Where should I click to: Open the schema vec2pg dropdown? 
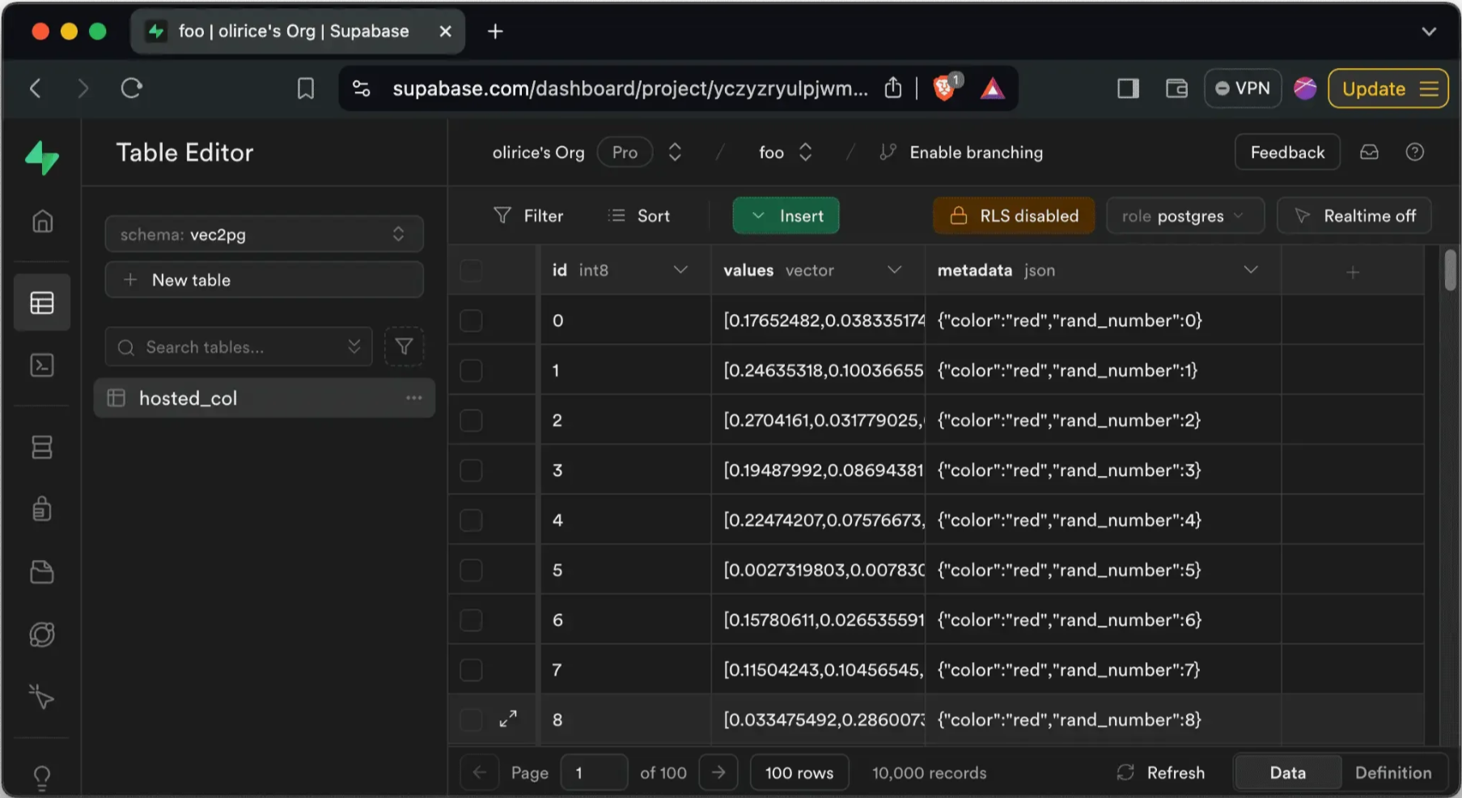click(x=264, y=234)
